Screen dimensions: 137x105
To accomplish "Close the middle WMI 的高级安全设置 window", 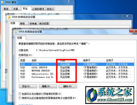I will [x=127, y=16].
